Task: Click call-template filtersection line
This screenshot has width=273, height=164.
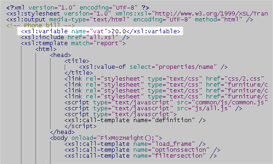Action: tap(141, 156)
